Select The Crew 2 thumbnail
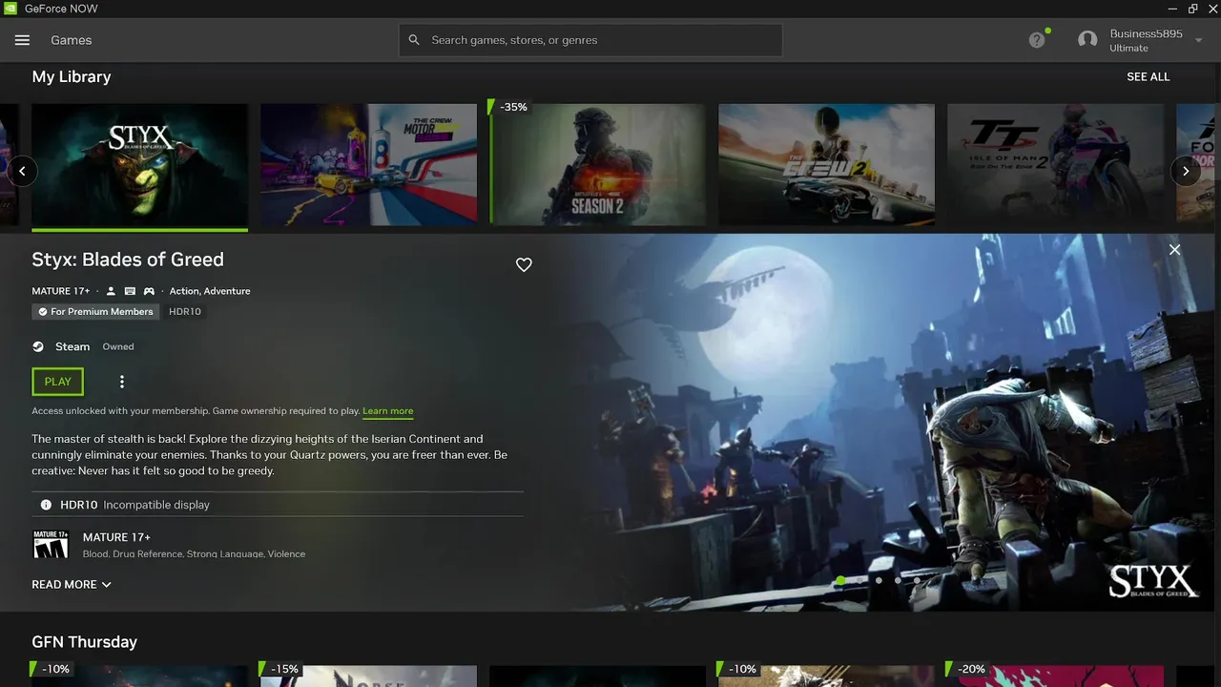This screenshot has height=687, width=1221. coord(826,165)
